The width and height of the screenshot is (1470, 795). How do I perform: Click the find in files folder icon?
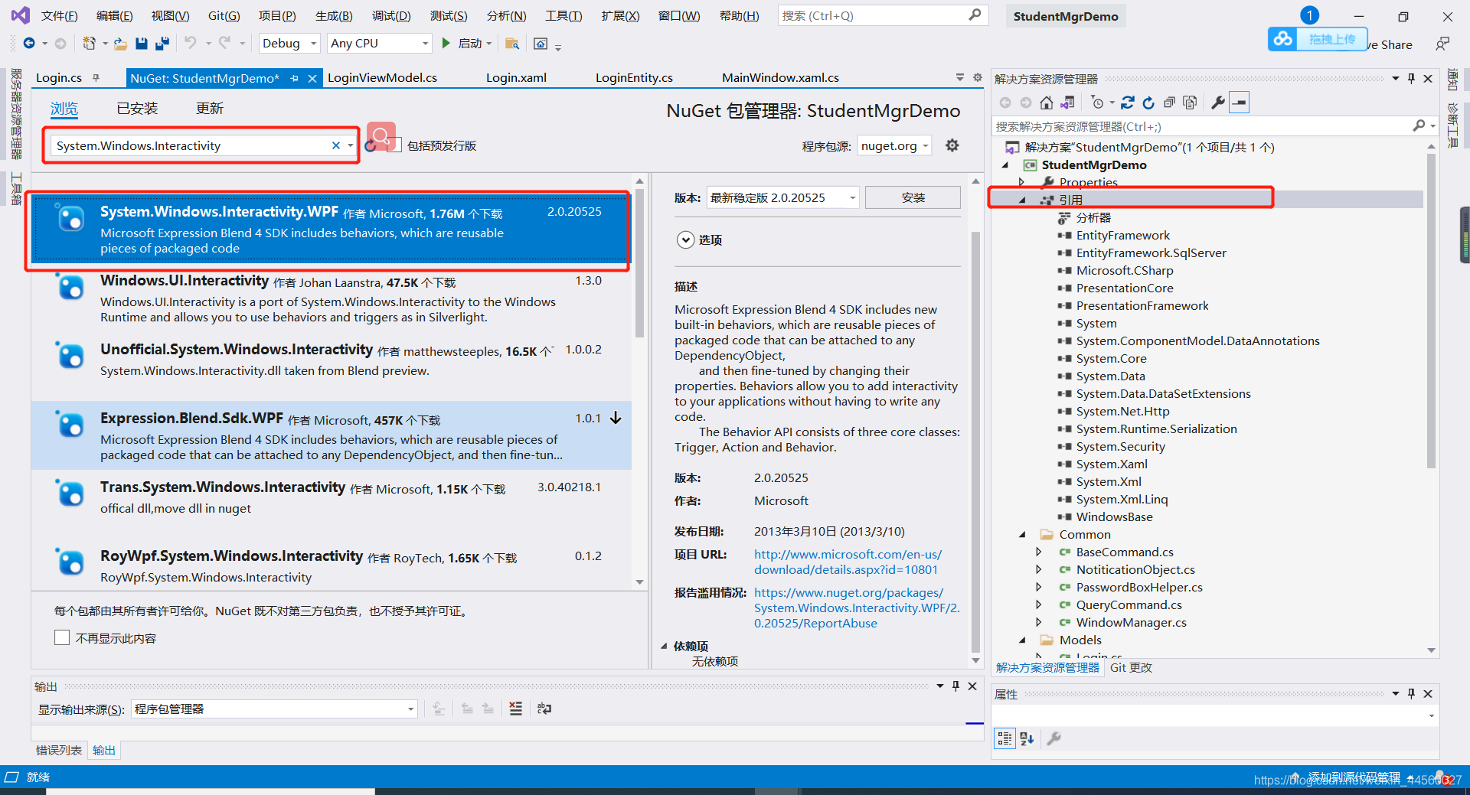click(512, 44)
